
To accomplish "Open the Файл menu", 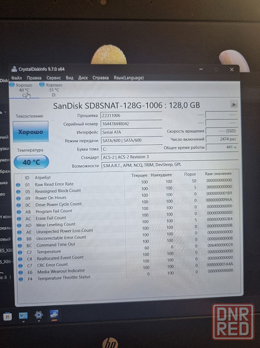I will [17, 78].
